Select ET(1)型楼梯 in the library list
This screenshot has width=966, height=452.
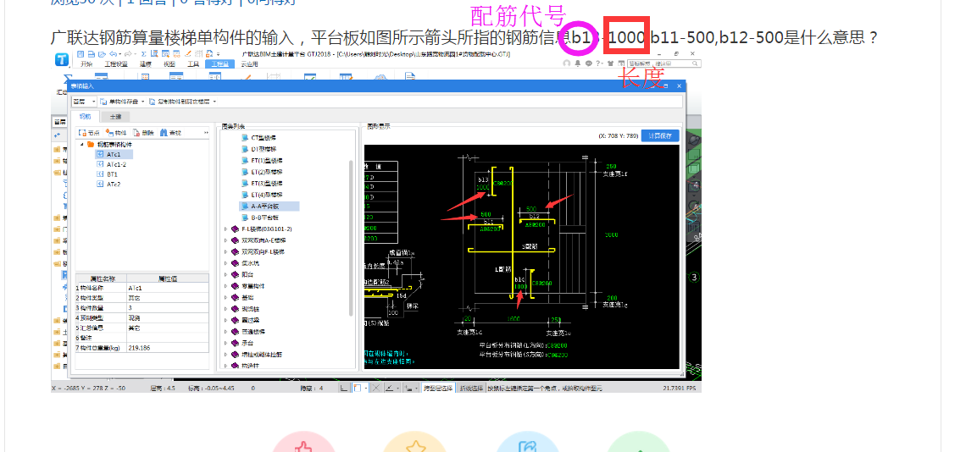267,161
